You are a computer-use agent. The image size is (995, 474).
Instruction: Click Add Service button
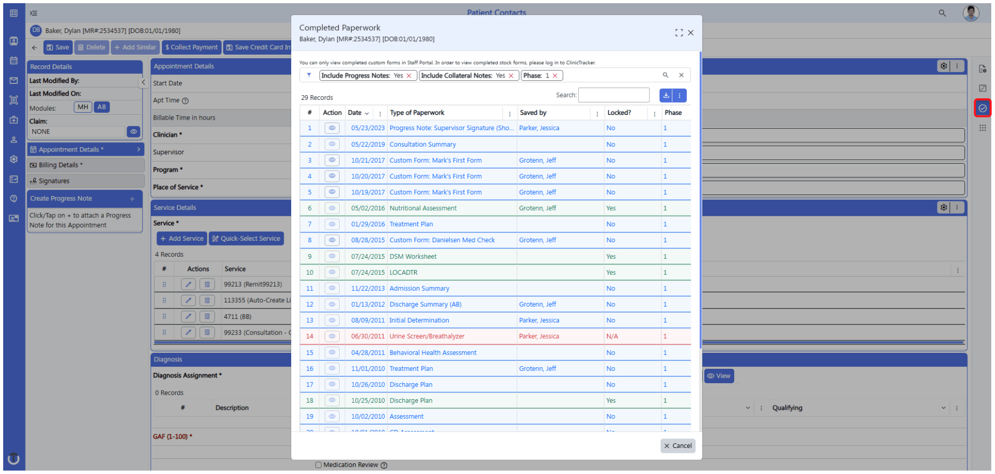182,239
